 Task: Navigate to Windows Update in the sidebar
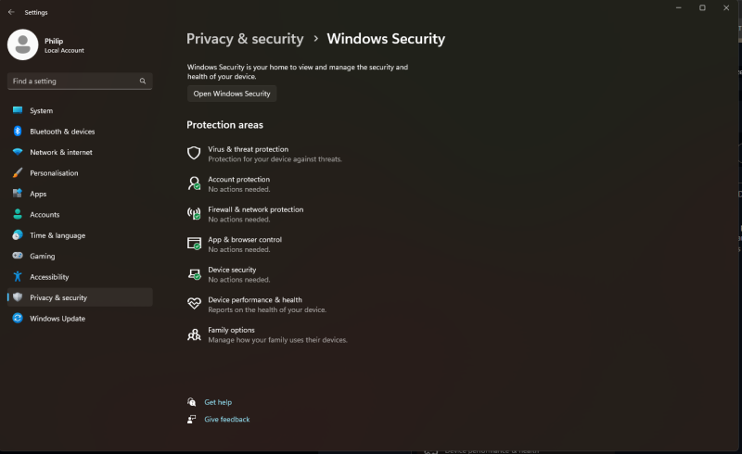tap(57, 319)
